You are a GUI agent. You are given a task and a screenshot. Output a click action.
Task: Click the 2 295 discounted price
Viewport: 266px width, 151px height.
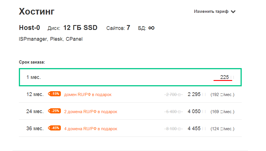tap(194, 94)
